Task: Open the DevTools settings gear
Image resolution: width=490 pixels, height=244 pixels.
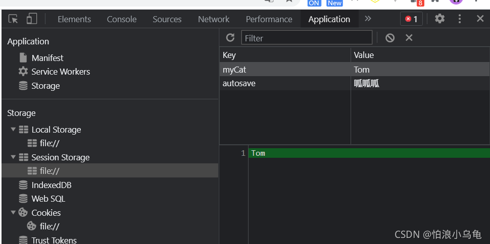Action: pyautogui.click(x=439, y=19)
